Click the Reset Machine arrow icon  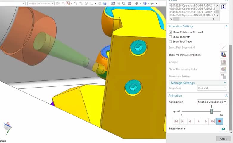223,129
